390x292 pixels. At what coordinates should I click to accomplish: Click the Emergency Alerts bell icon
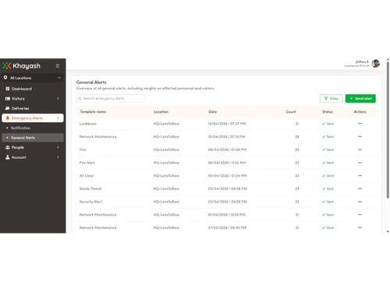click(8, 118)
